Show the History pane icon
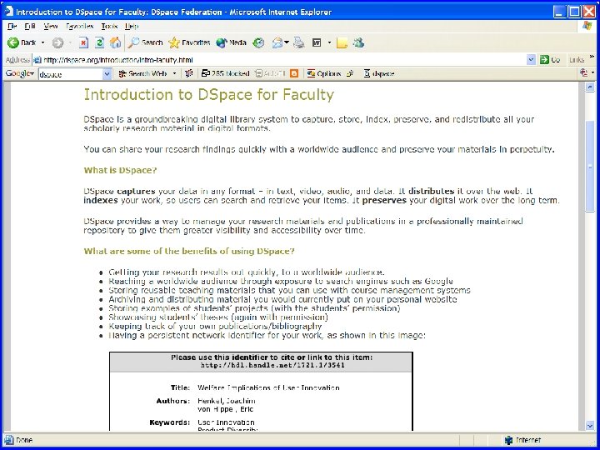The width and height of the screenshot is (600, 450). click(x=258, y=42)
